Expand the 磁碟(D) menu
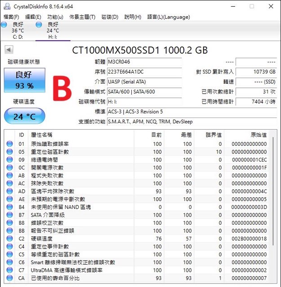 click(110, 17)
